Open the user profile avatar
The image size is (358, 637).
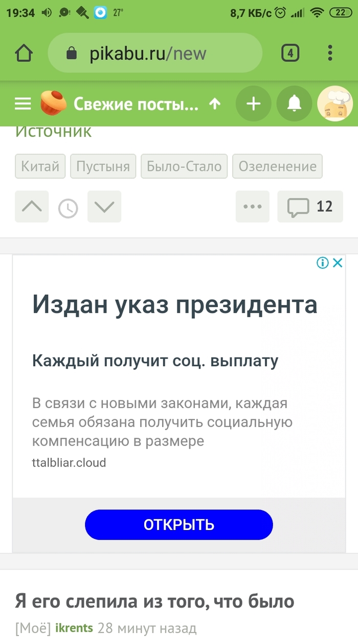(335, 103)
